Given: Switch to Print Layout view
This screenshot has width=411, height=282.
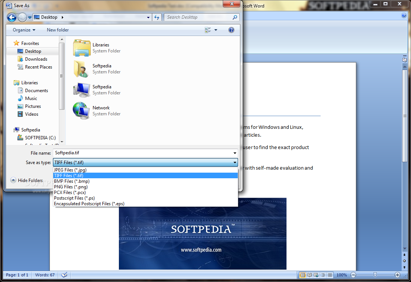Looking at the screenshot, I should 303,275.
